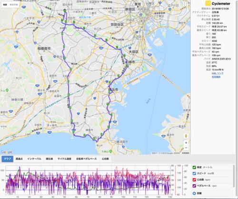
Task: Click the 27°C temperature value
Action: tap(214, 62)
